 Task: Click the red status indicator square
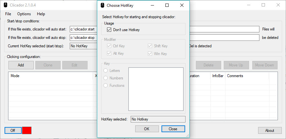27,131
